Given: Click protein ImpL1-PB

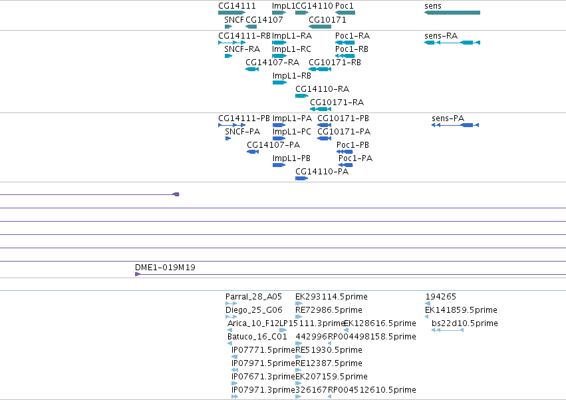Looking at the screenshot, I should 279,166.
